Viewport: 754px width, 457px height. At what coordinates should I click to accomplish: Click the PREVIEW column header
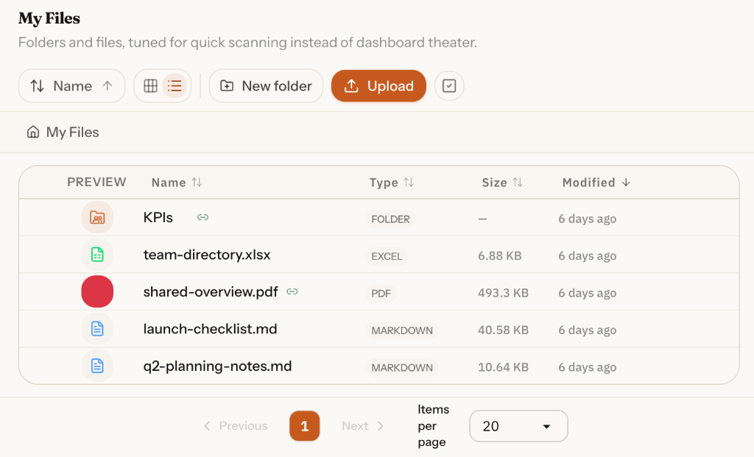(x=96, y=182)
